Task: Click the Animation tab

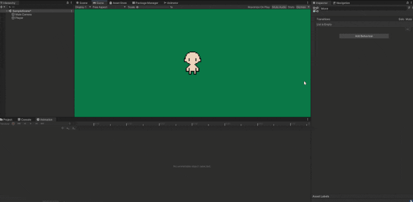Action: point(45,119)
